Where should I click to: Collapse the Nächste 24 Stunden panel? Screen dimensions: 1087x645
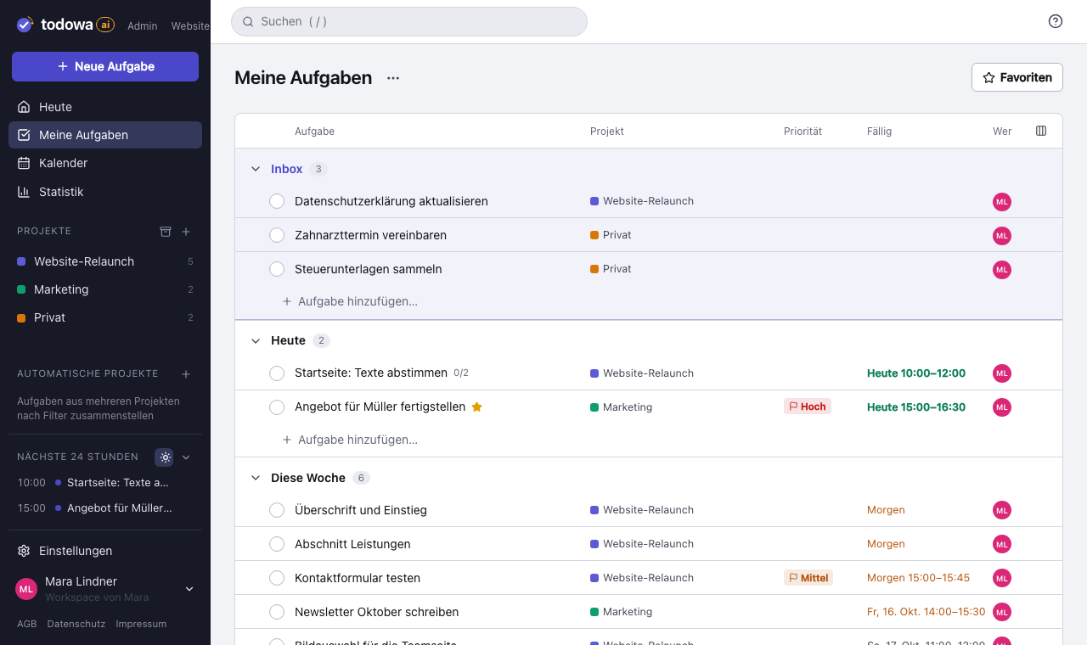pyautogui.click(x=186, y=457)
